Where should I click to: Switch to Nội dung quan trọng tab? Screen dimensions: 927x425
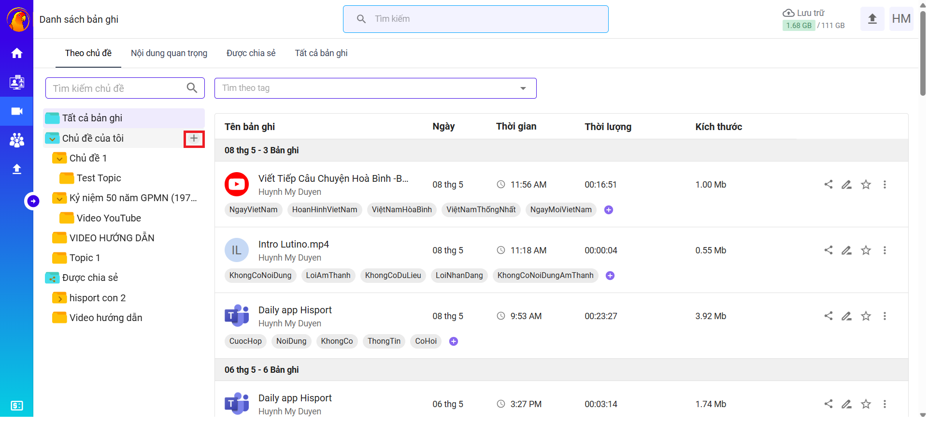point(169,53)
